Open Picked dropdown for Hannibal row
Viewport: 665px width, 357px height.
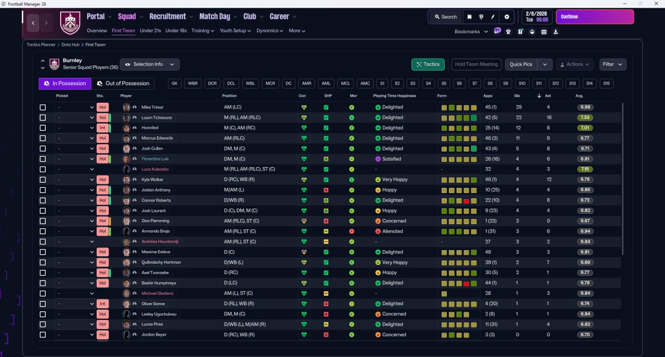tap(75, 128)
